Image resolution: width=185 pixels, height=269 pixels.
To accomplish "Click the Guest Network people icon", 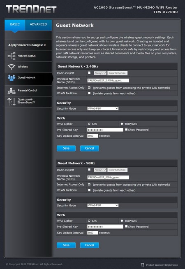I will (12, 78).
